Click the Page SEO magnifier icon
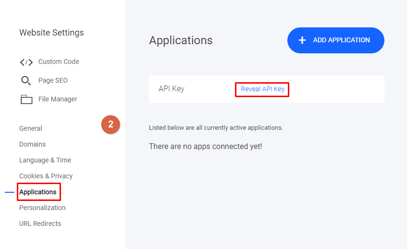Viewport: 407px width, 249px height. (x=26, y=81)
